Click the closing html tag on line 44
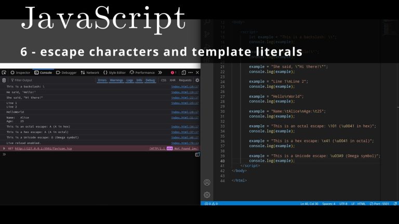Image resolution: width=399 pixels, height=224 pixels. [239, 180]
